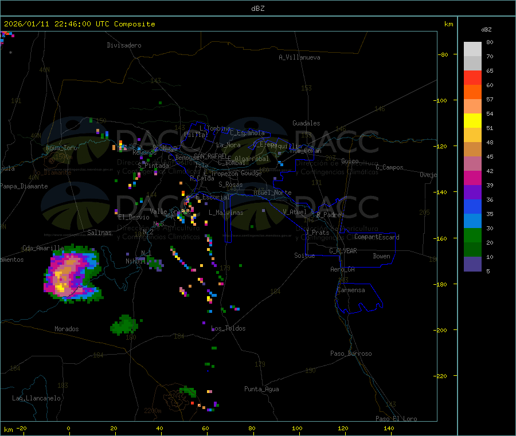Click the 'Lag.Llancanelo' label
Image resolution: width=516 pixels, height=436 pixels.
[37, 398]
